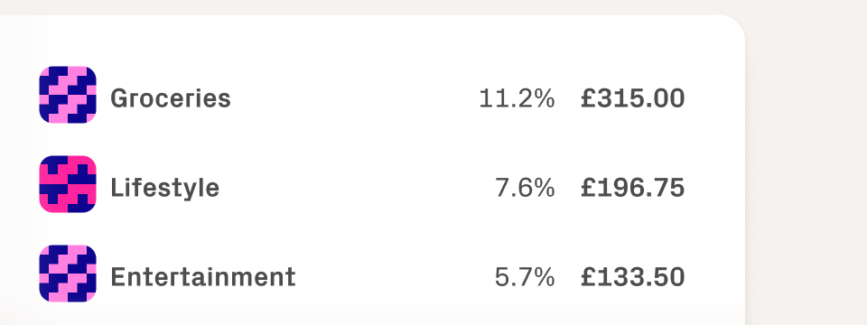Click the Entertainment category label
Viewport: 867px width, 325px height.
click(x=203, y=277)
